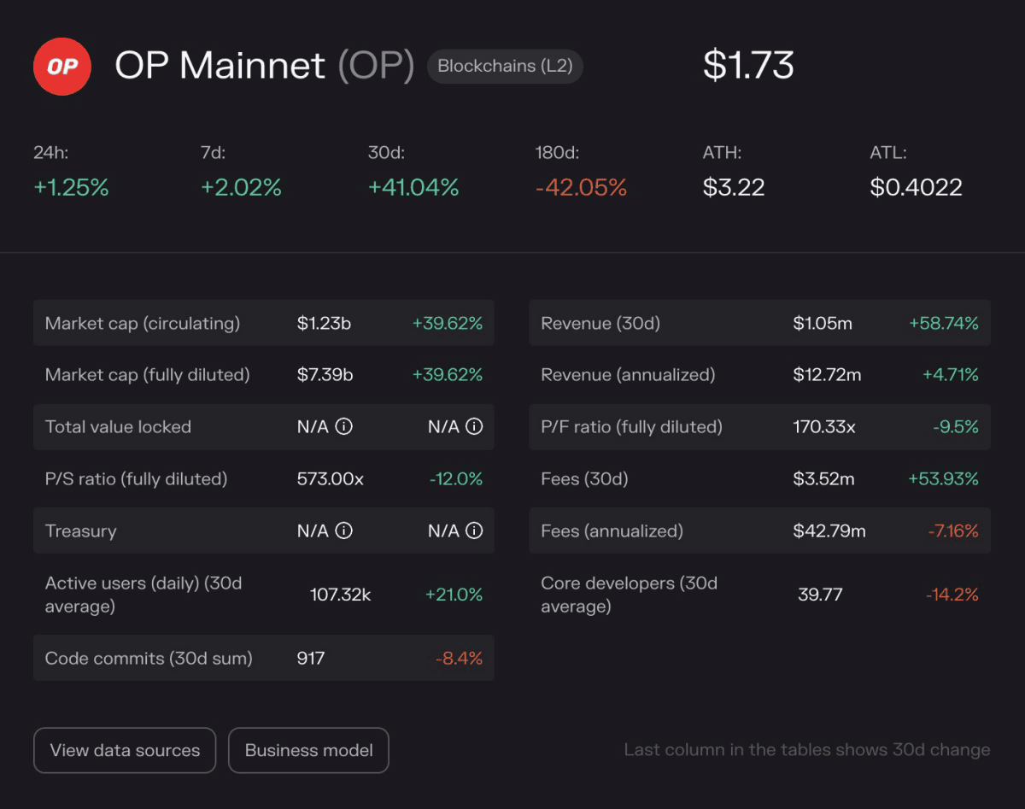Click the $3.52m fees value
The image size is (1025, 809).
pos(823,478)
